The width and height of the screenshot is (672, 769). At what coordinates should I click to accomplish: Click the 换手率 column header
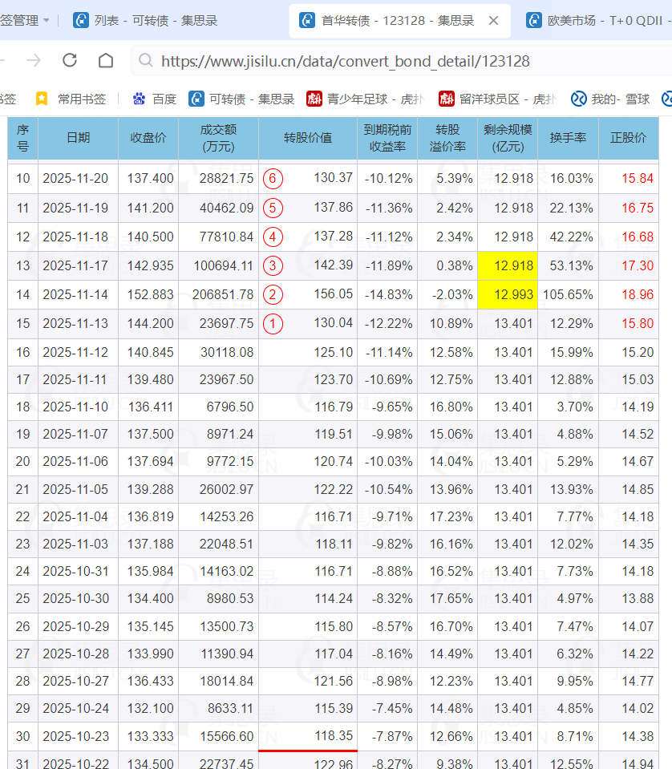pyautogui.click(x=568, y=138)
